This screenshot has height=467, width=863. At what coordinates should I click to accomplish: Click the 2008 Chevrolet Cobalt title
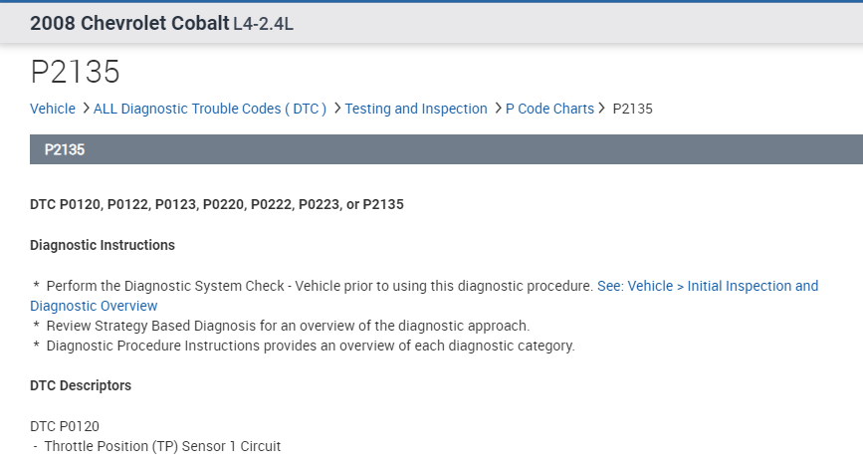[129, 23]
